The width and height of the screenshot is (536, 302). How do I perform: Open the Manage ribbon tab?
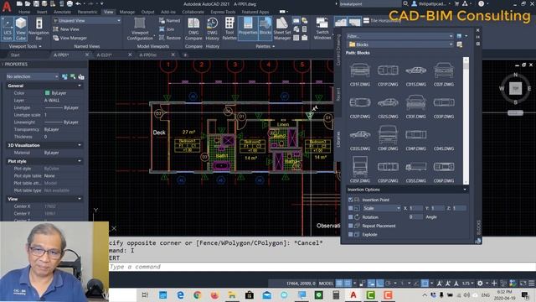click(x=127, y=12)
